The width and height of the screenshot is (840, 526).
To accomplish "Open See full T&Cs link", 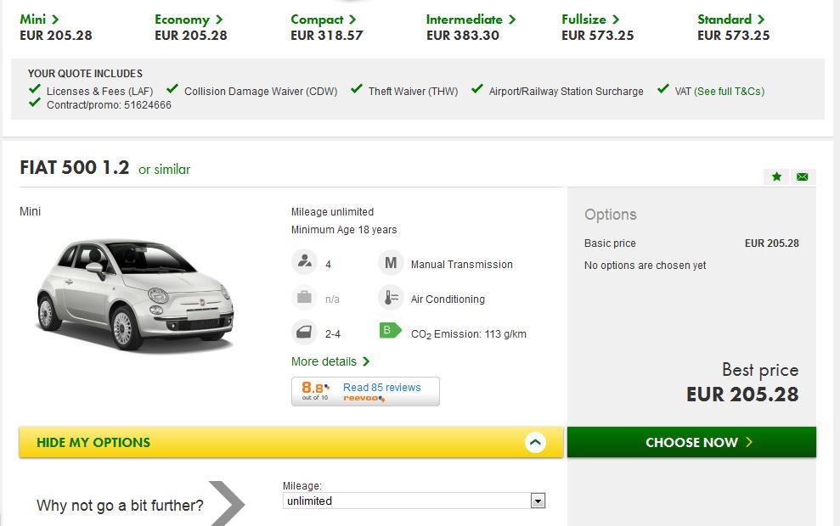I will 729,92.
